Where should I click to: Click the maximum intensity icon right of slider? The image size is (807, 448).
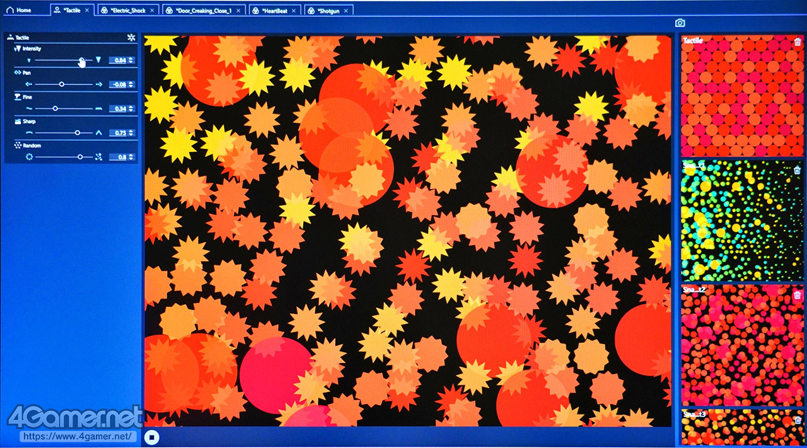[x=98, y=60]
